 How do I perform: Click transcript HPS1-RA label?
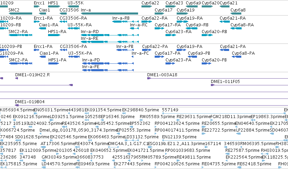(x=57, y=31)
